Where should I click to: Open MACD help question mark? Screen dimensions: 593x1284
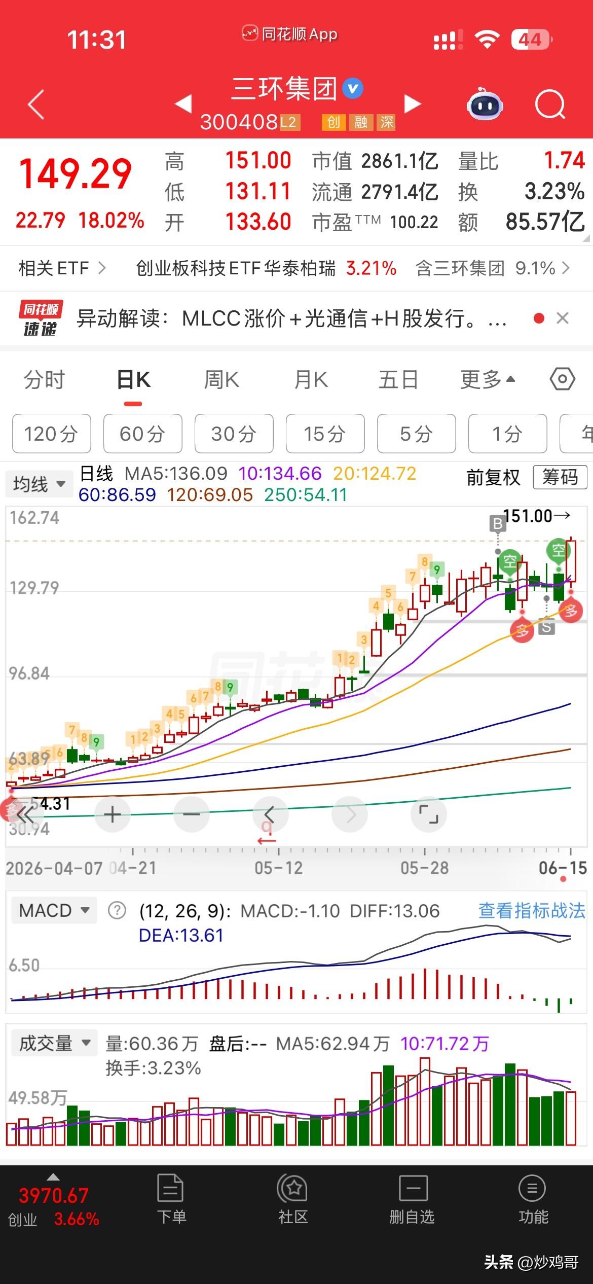[117, 911]
